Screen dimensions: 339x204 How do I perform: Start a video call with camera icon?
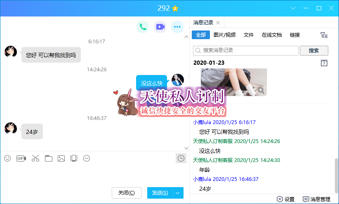click(x=160, y=27)
